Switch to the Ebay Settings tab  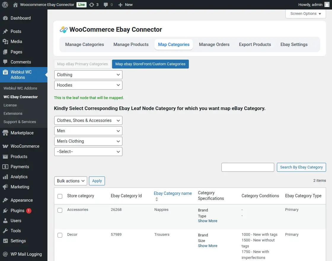294,44
